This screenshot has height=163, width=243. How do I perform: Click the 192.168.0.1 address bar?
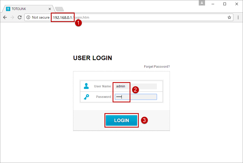(x=131, y=17)
